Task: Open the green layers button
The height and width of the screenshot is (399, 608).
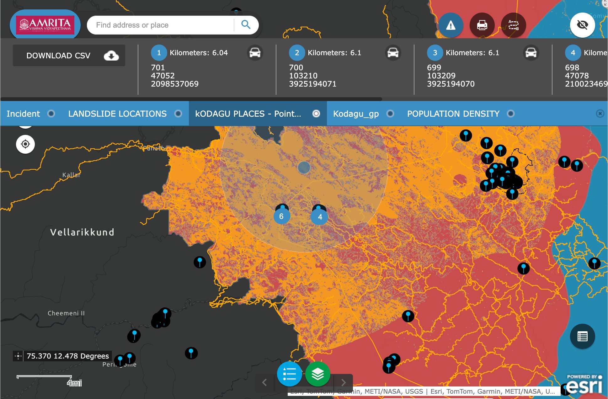Action: click(317, 374)
